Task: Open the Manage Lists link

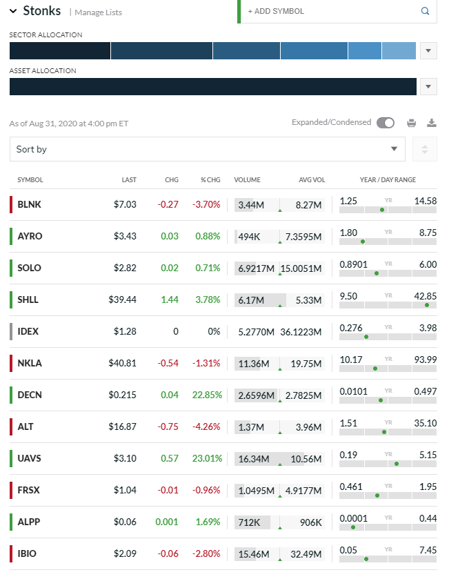Action: 98,12
